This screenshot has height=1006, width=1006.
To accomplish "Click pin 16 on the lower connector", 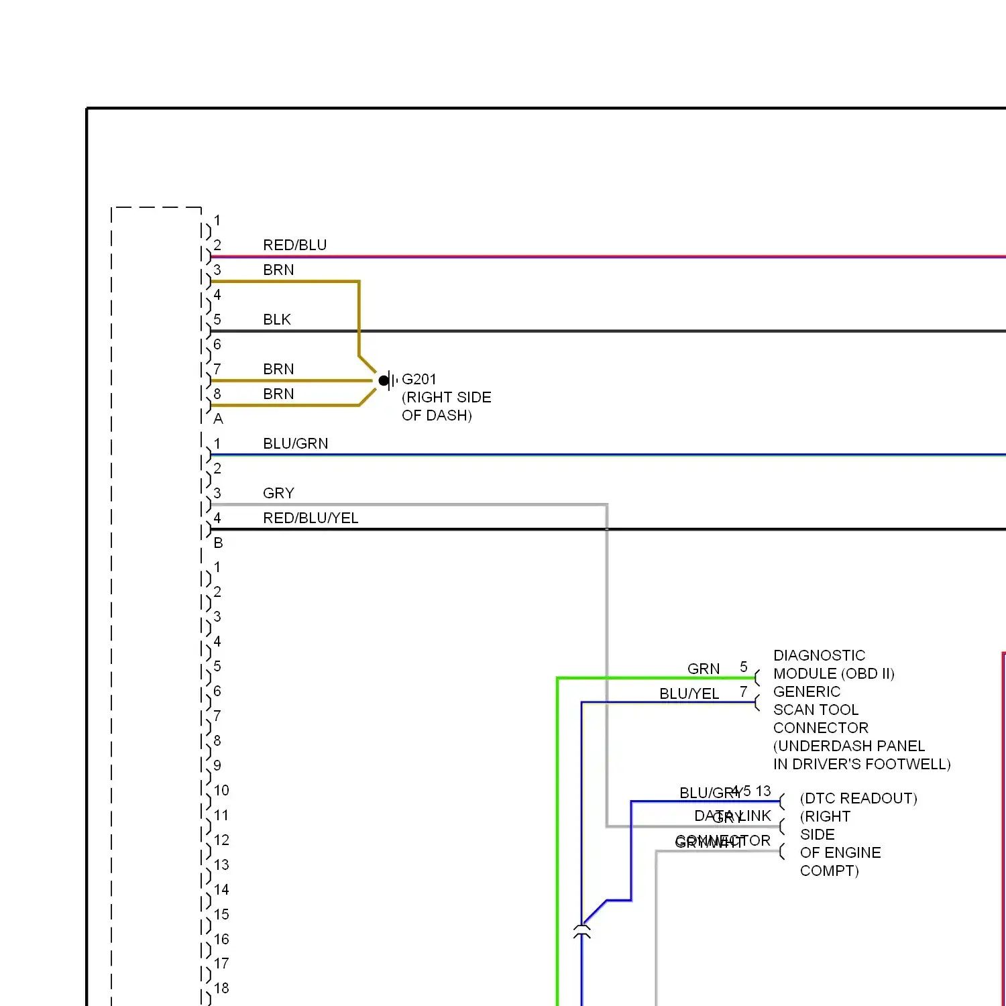I will (222, 939).
